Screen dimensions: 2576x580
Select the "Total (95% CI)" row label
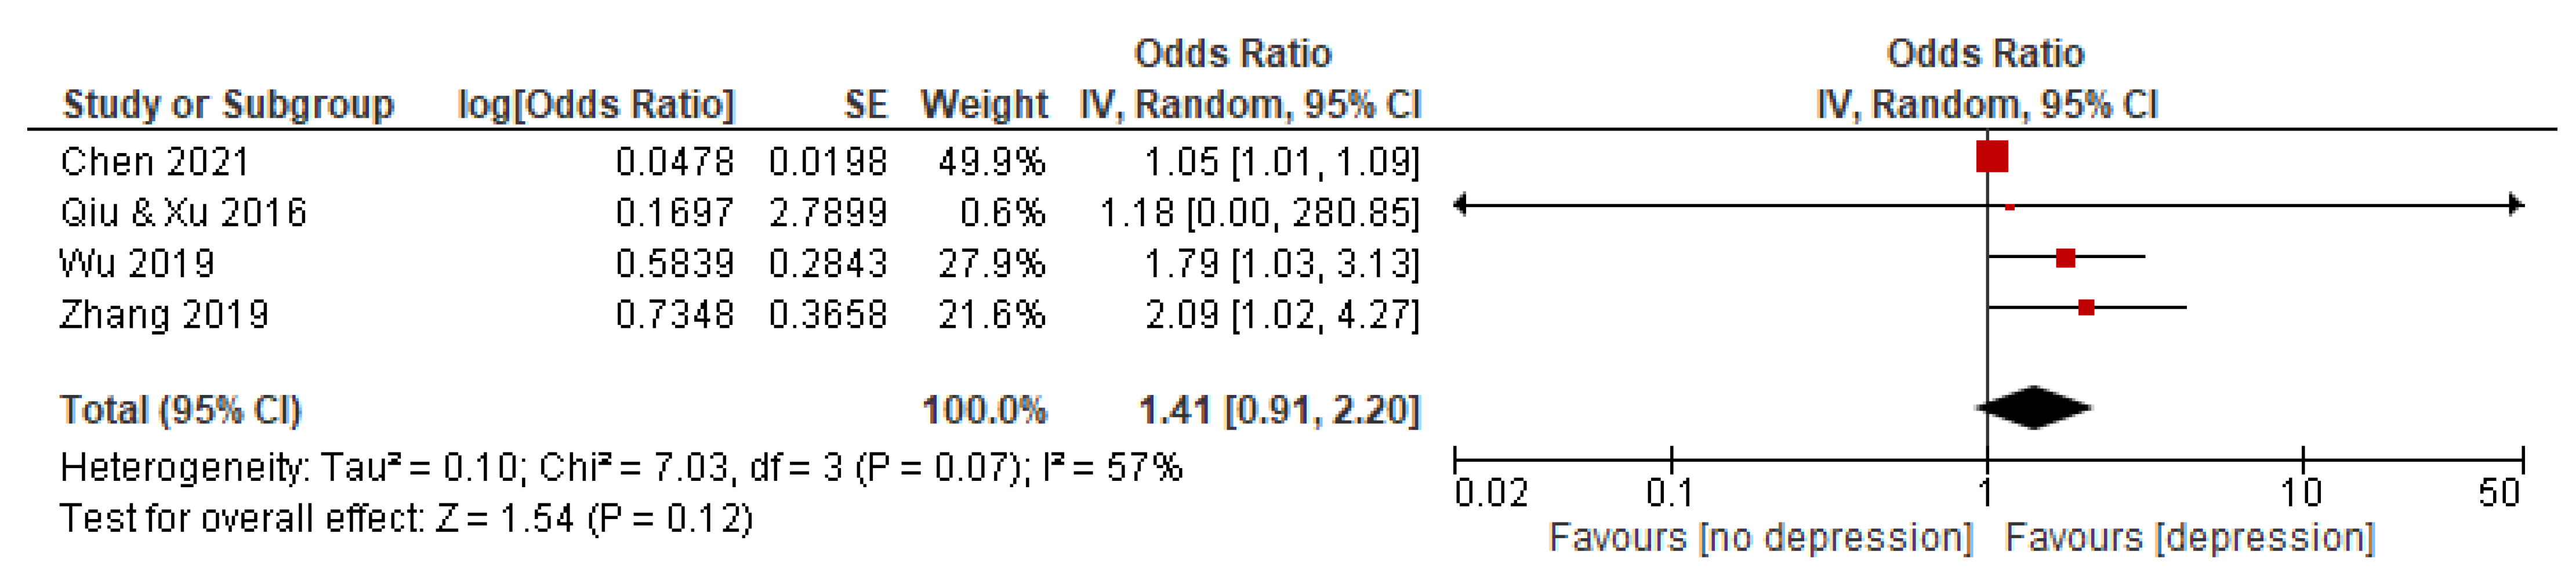[x=180, y=410]
